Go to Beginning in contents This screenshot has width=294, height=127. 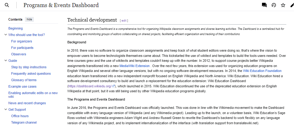[x=16, y=29]
